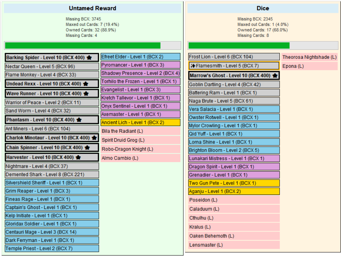Click the star icon next to Marrow's Ghost
The height and width of the screenshot is (260, 341).
pyautogui.click(x=275, y=75)
